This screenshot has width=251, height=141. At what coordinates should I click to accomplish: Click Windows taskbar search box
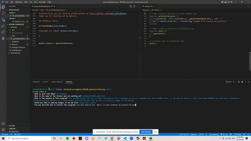(x=29, y=138)
